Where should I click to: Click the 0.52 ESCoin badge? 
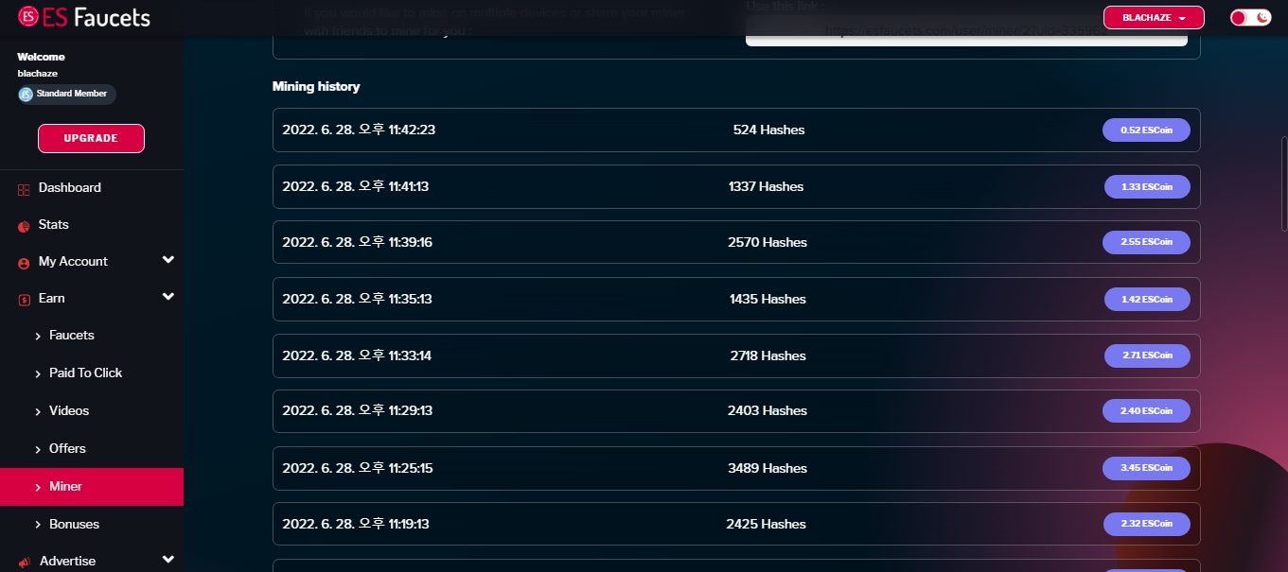pyautogui.click(x=1146, y=130)
